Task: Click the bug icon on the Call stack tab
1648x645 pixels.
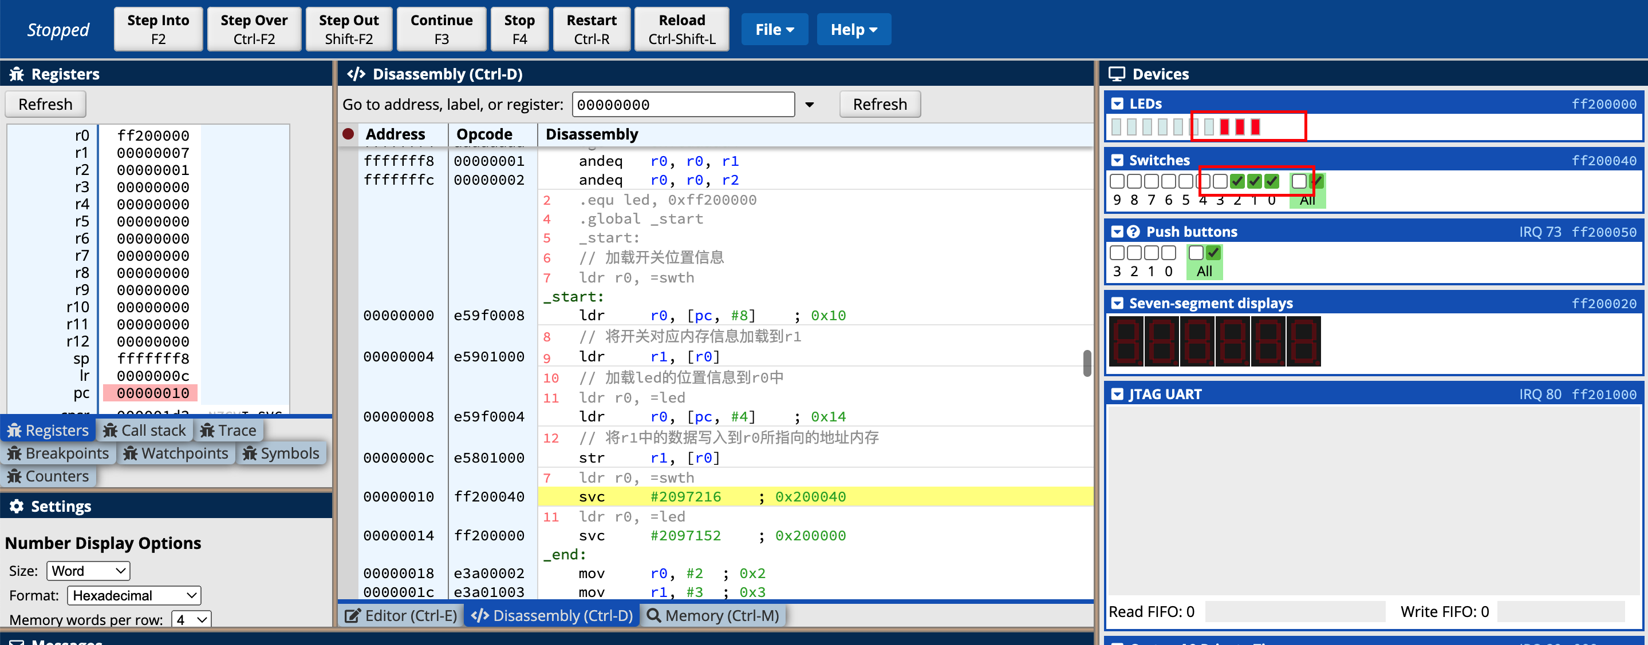Action: 111,431
